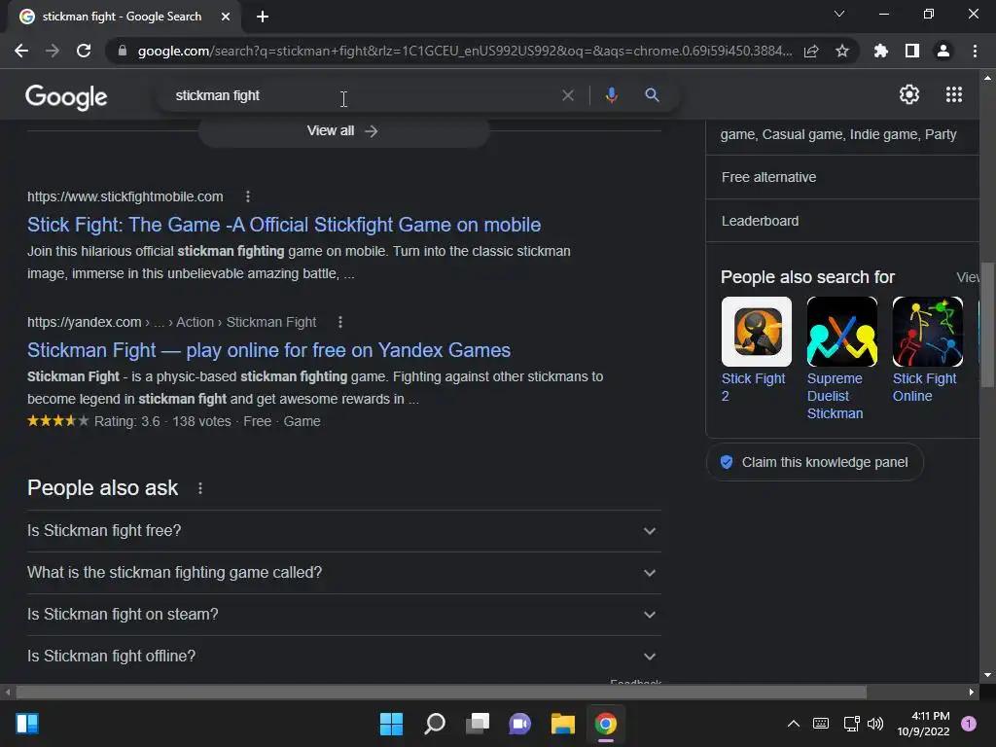996x747 pixels.
Task: Open the Google apps grid
Action: click(x=954, y=94)
